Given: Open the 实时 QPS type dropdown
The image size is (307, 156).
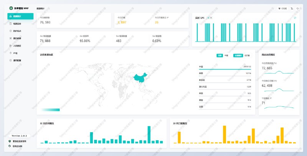Looking at the screenshot, I should pos(210,18).
